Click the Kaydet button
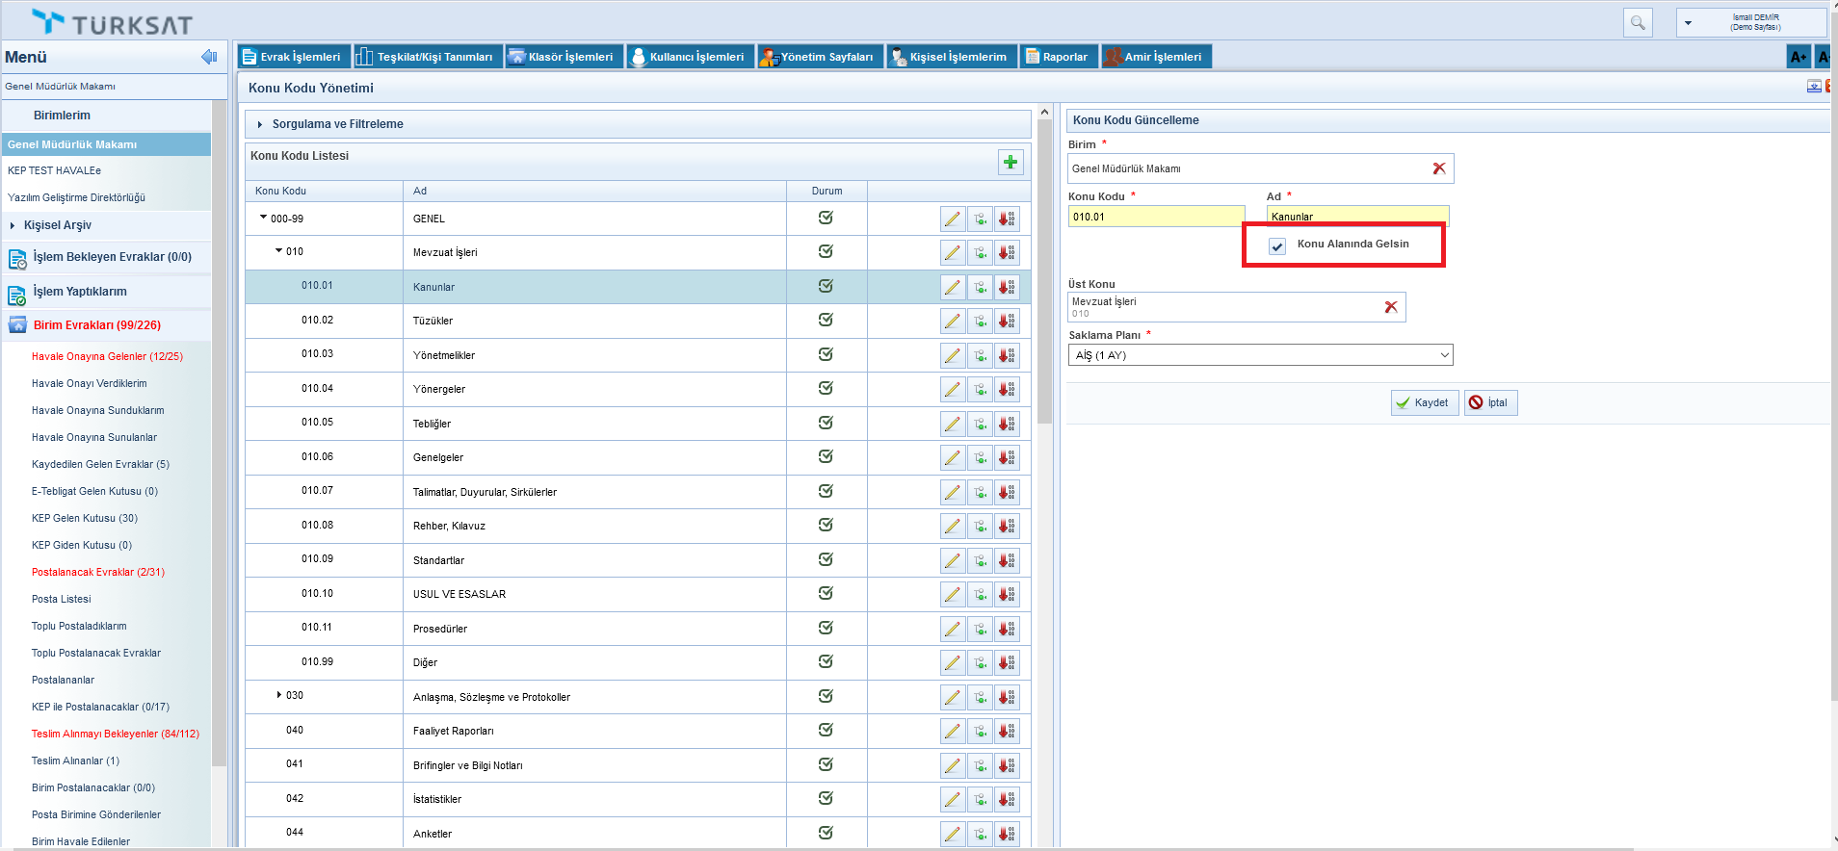This screenshot has height=851, width=1838. 1424,402
